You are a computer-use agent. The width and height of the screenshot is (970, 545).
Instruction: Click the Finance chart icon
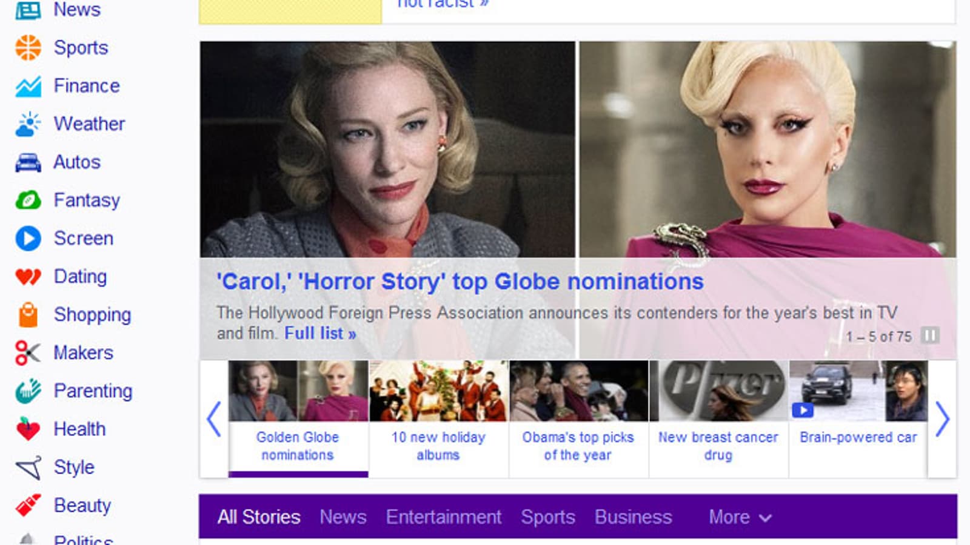tap(28, 86)
